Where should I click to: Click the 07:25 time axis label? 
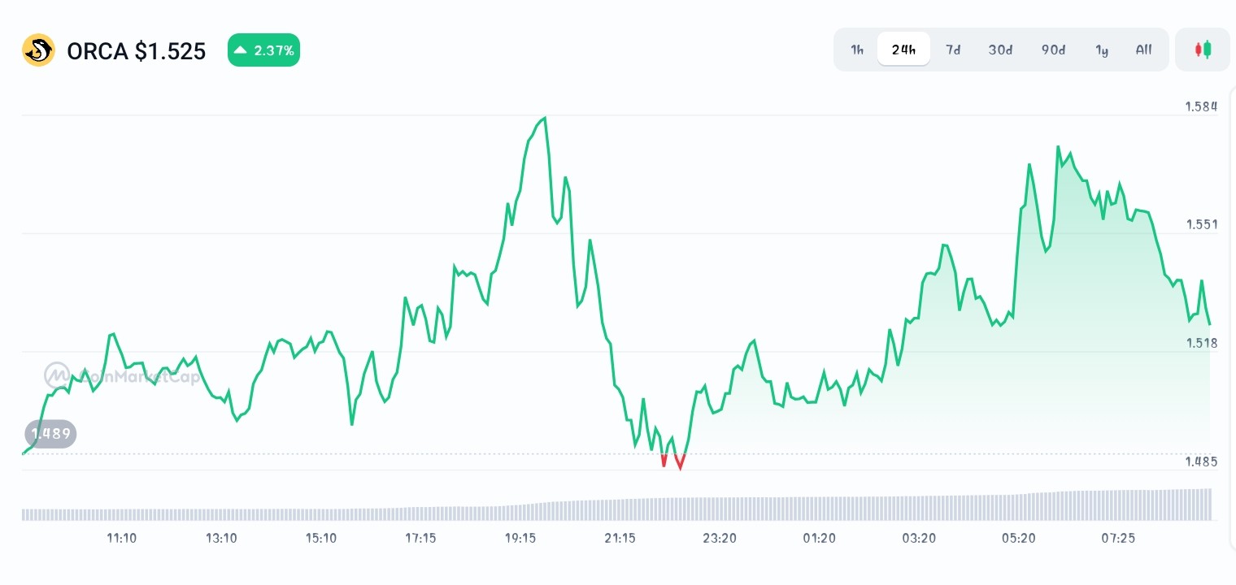click(1118, 538)
